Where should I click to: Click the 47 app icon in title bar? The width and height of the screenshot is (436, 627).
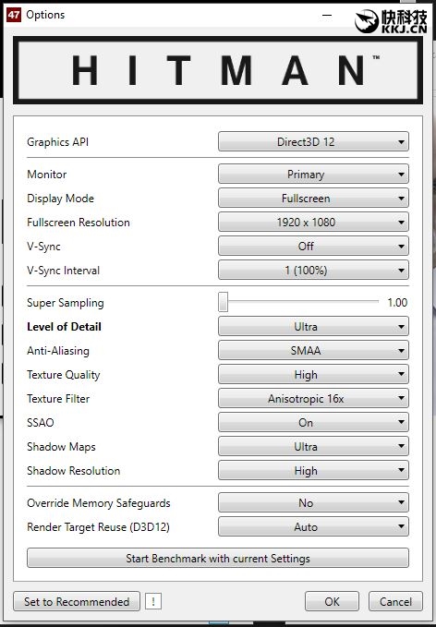(x=14, y=15)
